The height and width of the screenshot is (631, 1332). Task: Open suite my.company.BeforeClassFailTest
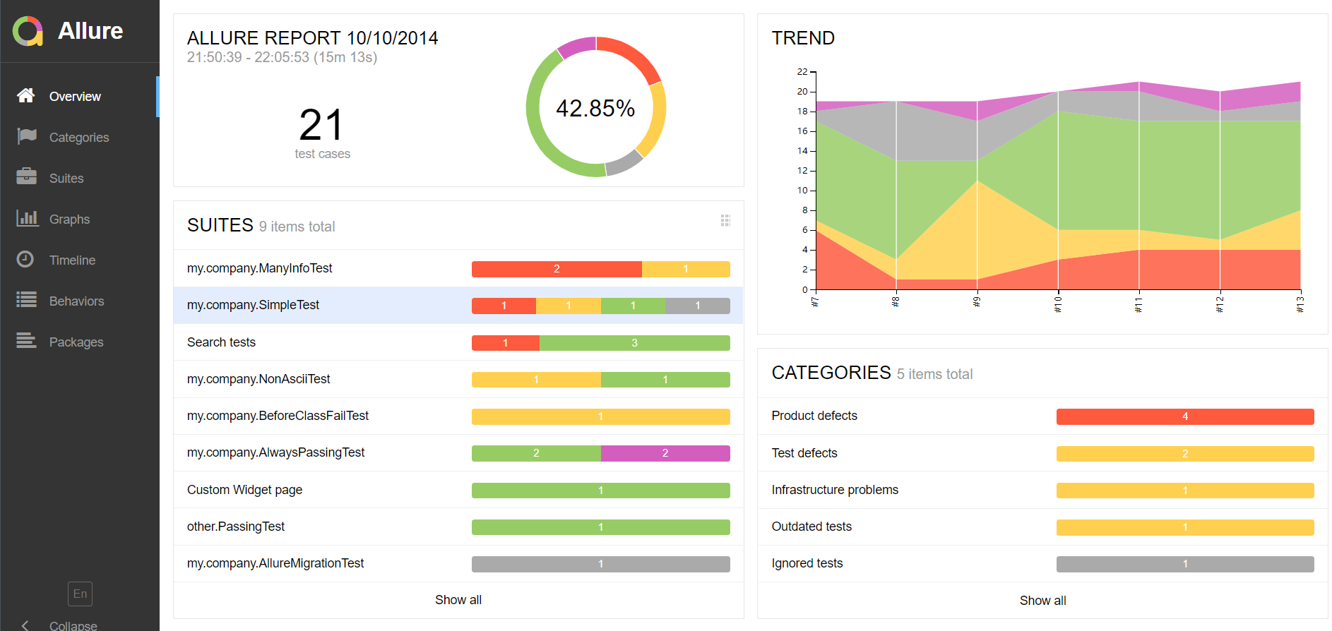coord(458,416)
